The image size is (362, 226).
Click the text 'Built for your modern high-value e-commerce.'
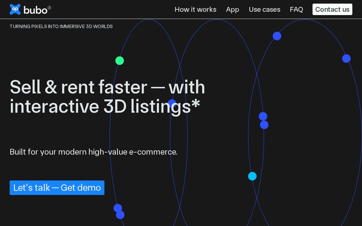pos(94,152)
